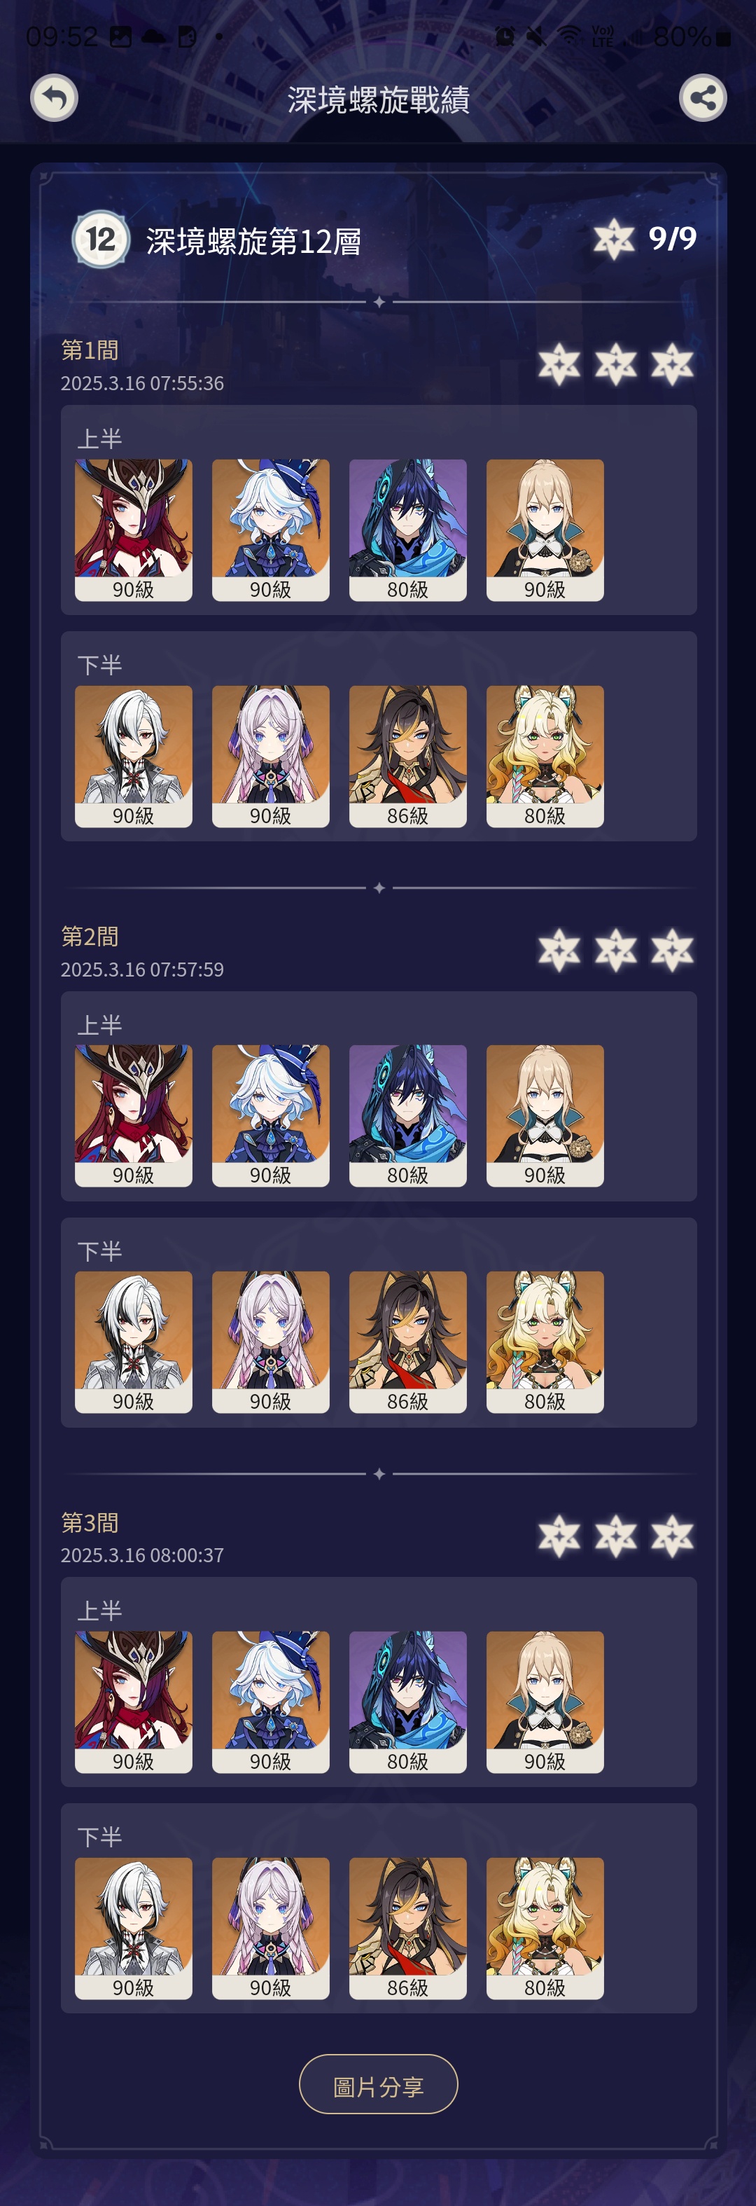This screenshot has width=756, height=2206.
Task: Select blue hat character in chamber 3 上半
Action: [x=271, y=1702]
